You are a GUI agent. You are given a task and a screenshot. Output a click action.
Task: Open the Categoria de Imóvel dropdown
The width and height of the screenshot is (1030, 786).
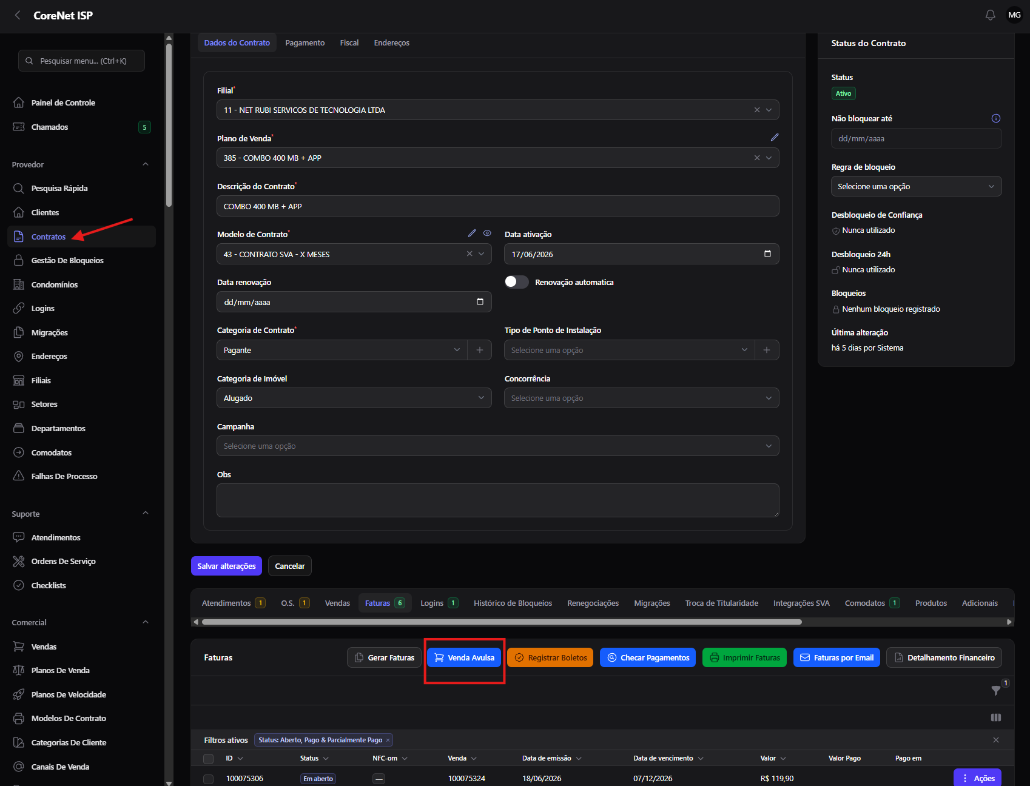click(x=354, y=398)
